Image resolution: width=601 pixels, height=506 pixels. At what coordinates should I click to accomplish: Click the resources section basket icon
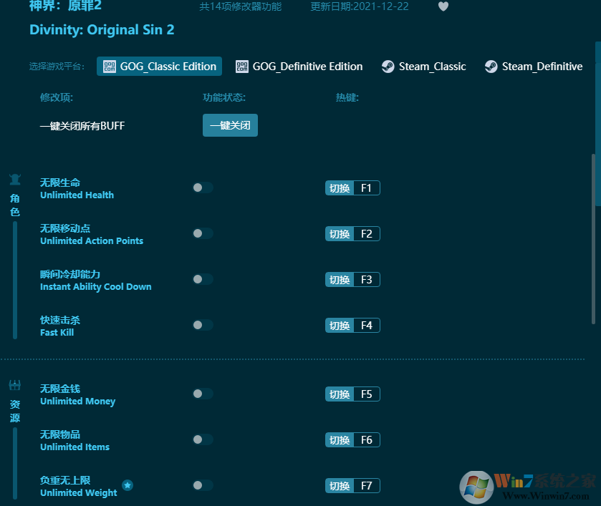15,385
